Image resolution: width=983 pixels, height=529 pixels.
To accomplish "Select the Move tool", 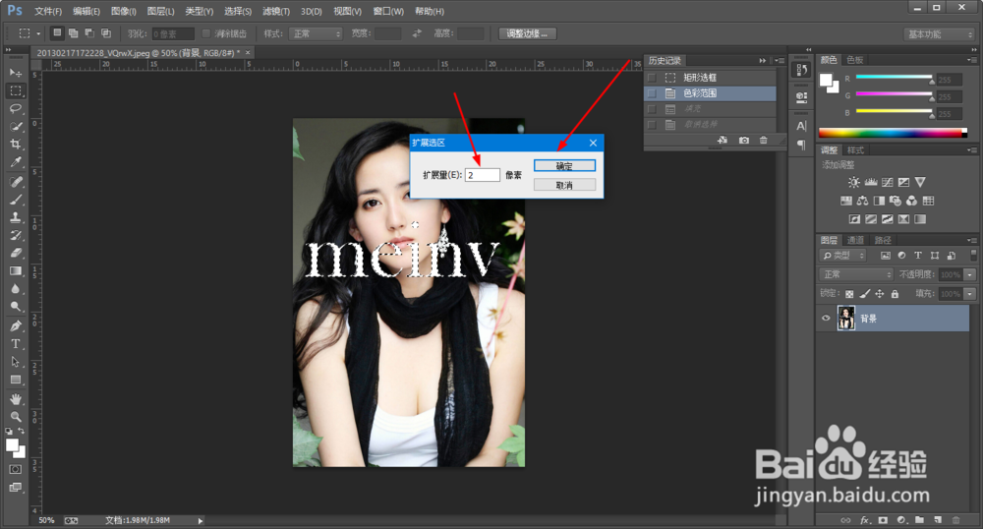I will coord(16,73).
